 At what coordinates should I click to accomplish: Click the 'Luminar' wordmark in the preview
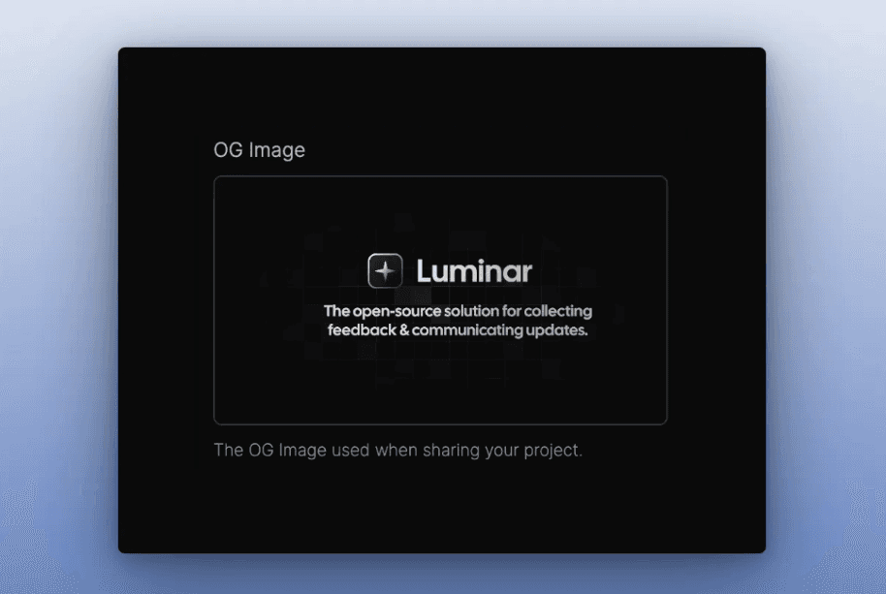tap(474, 271)
